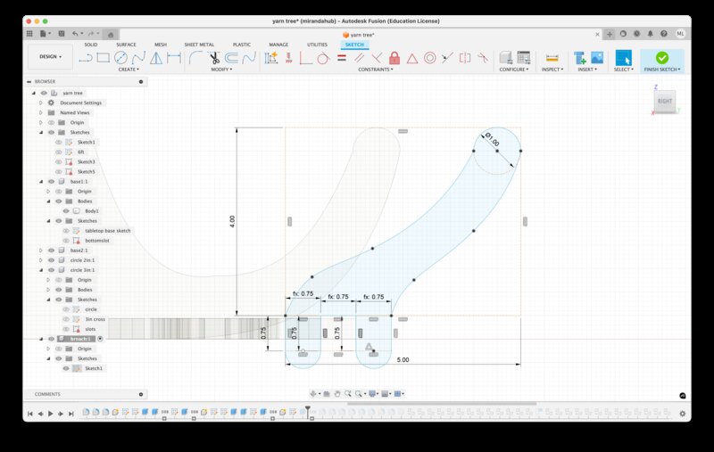
Task: Switch to the SURFACE tab
Action: coord(126,44)
